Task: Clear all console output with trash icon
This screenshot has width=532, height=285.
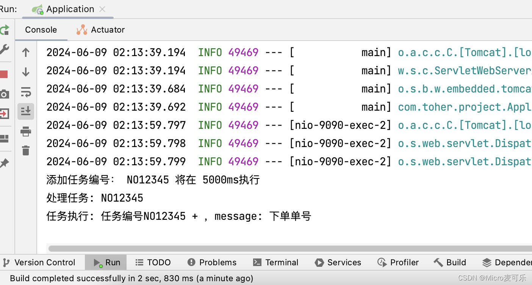Action: pos(26,150)
